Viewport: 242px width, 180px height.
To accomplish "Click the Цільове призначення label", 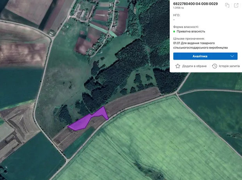I will [x=189, y=39].
